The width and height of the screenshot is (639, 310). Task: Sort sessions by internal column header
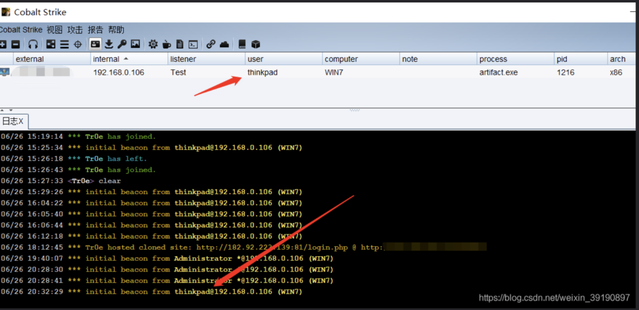coord(129,59)
